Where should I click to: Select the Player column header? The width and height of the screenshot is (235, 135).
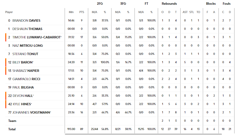point(9,12)
